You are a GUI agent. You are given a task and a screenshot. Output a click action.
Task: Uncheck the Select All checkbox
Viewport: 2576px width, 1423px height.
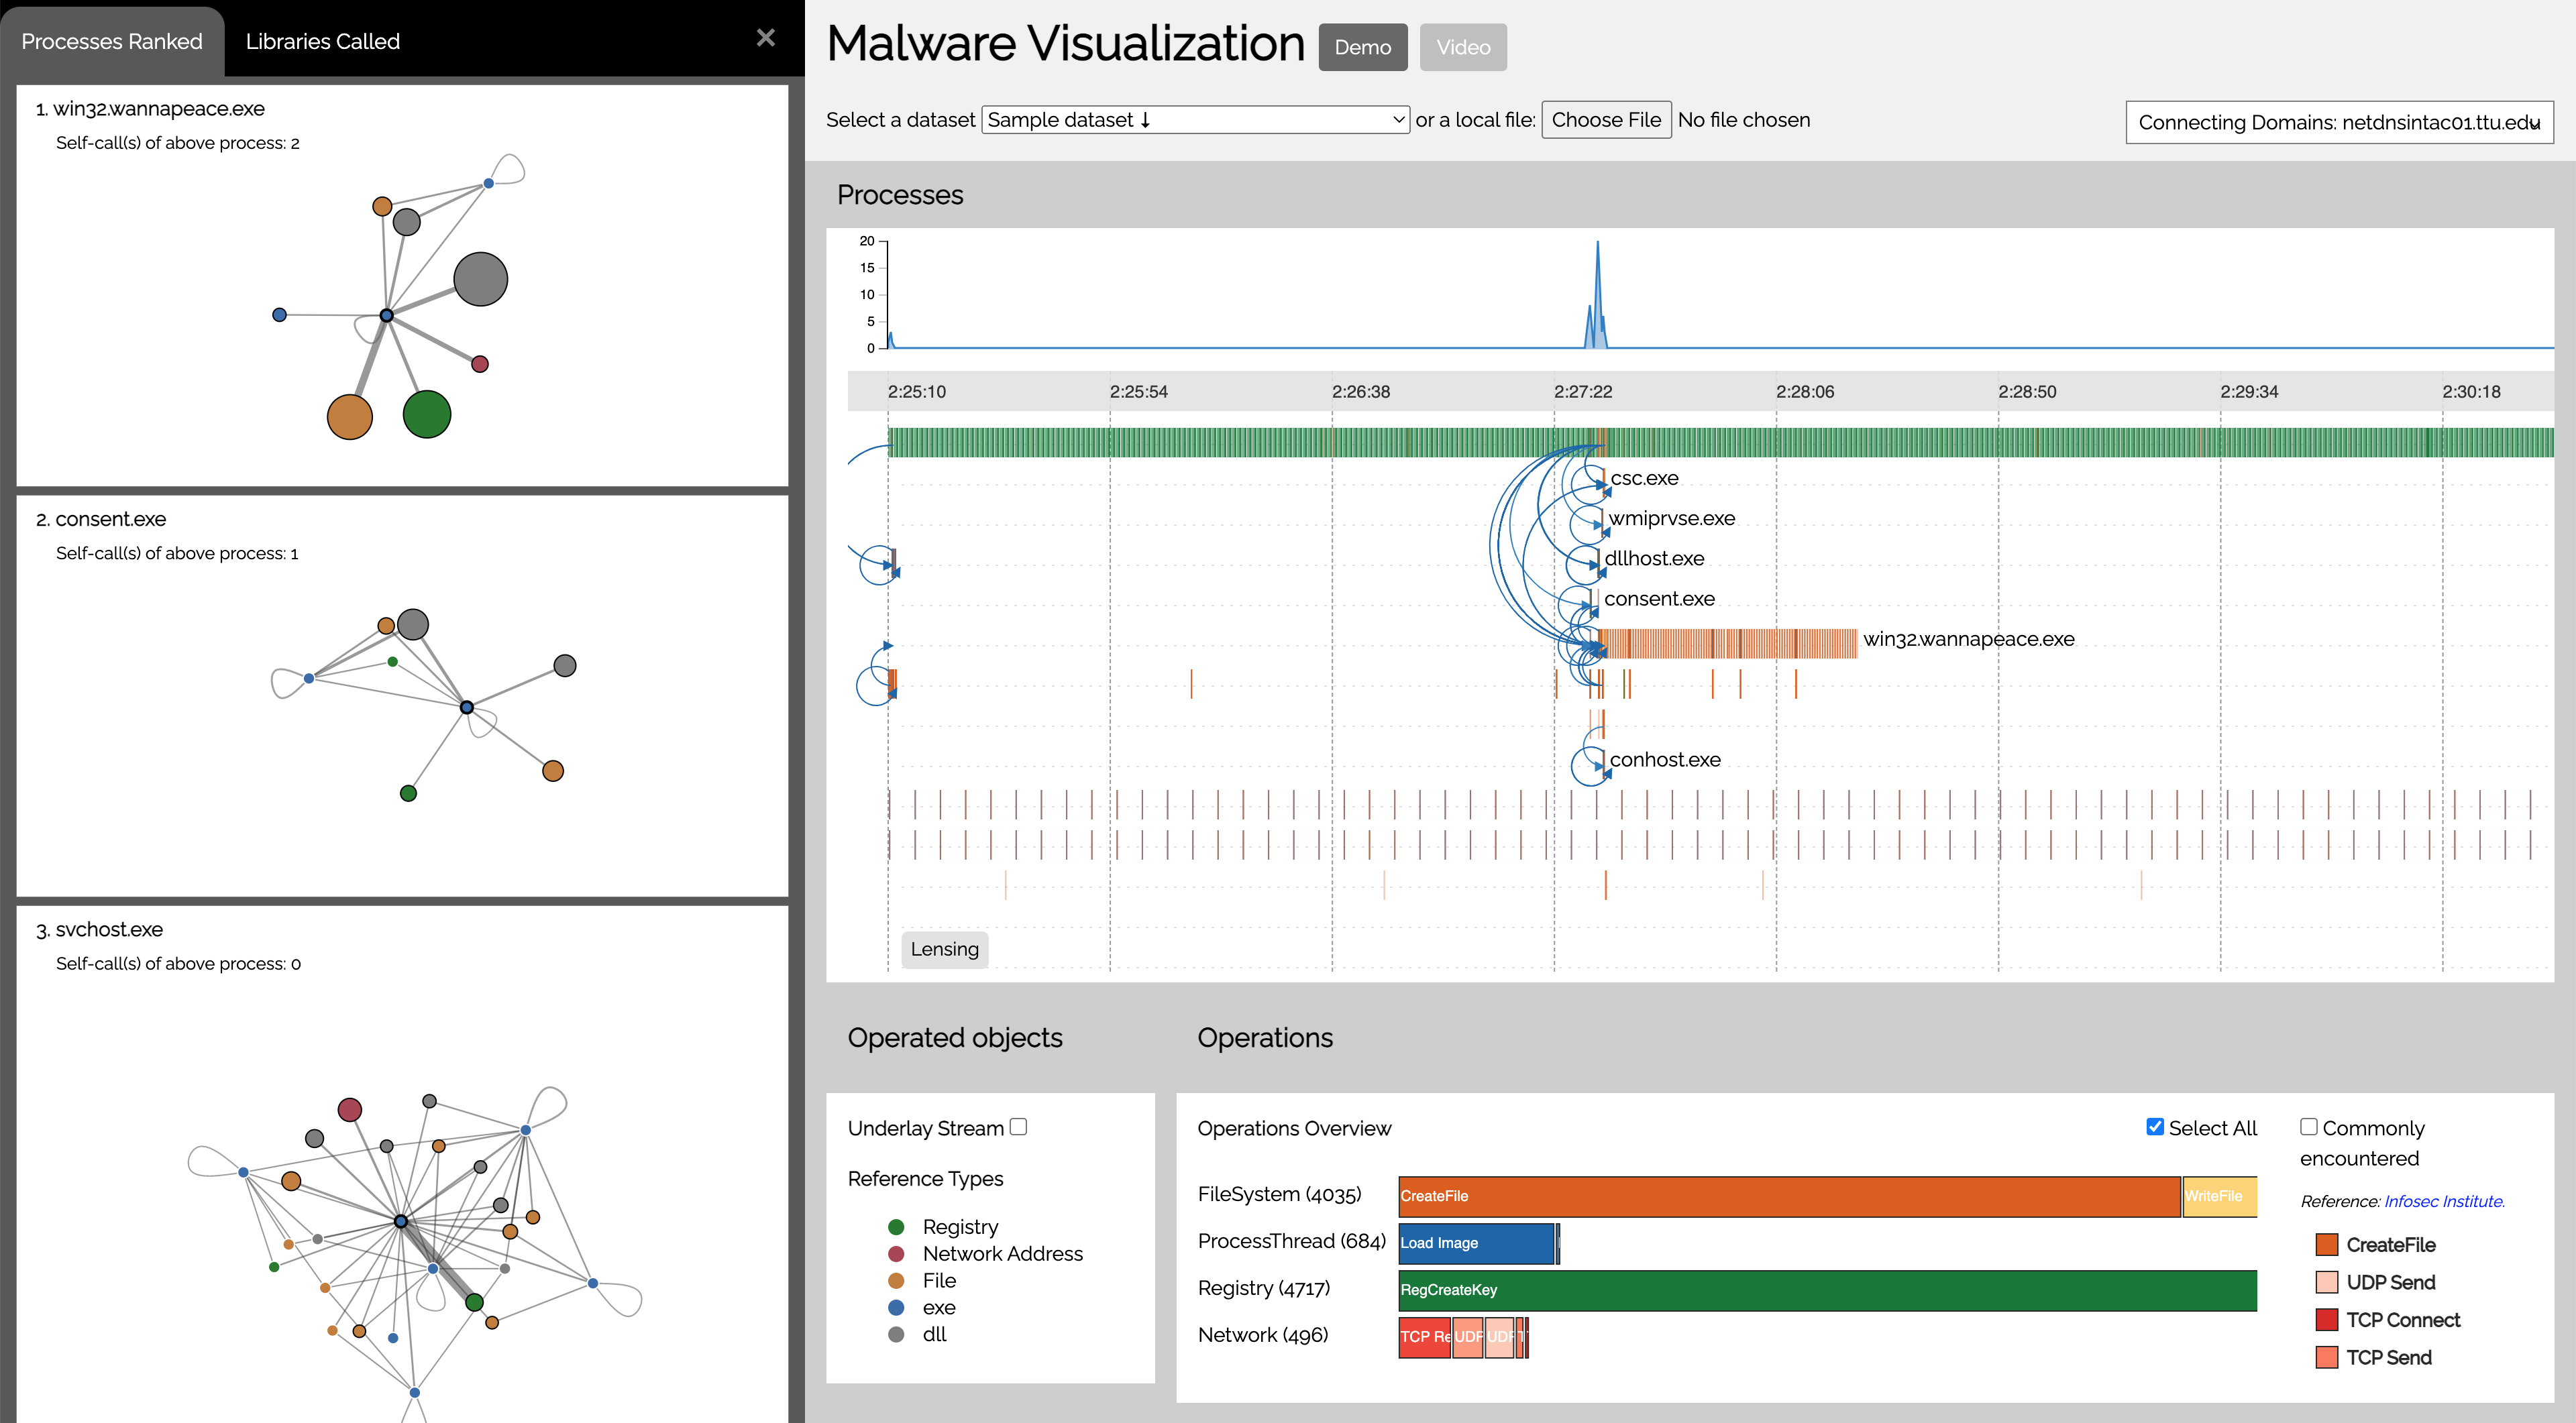[x=2155, y=1126]
